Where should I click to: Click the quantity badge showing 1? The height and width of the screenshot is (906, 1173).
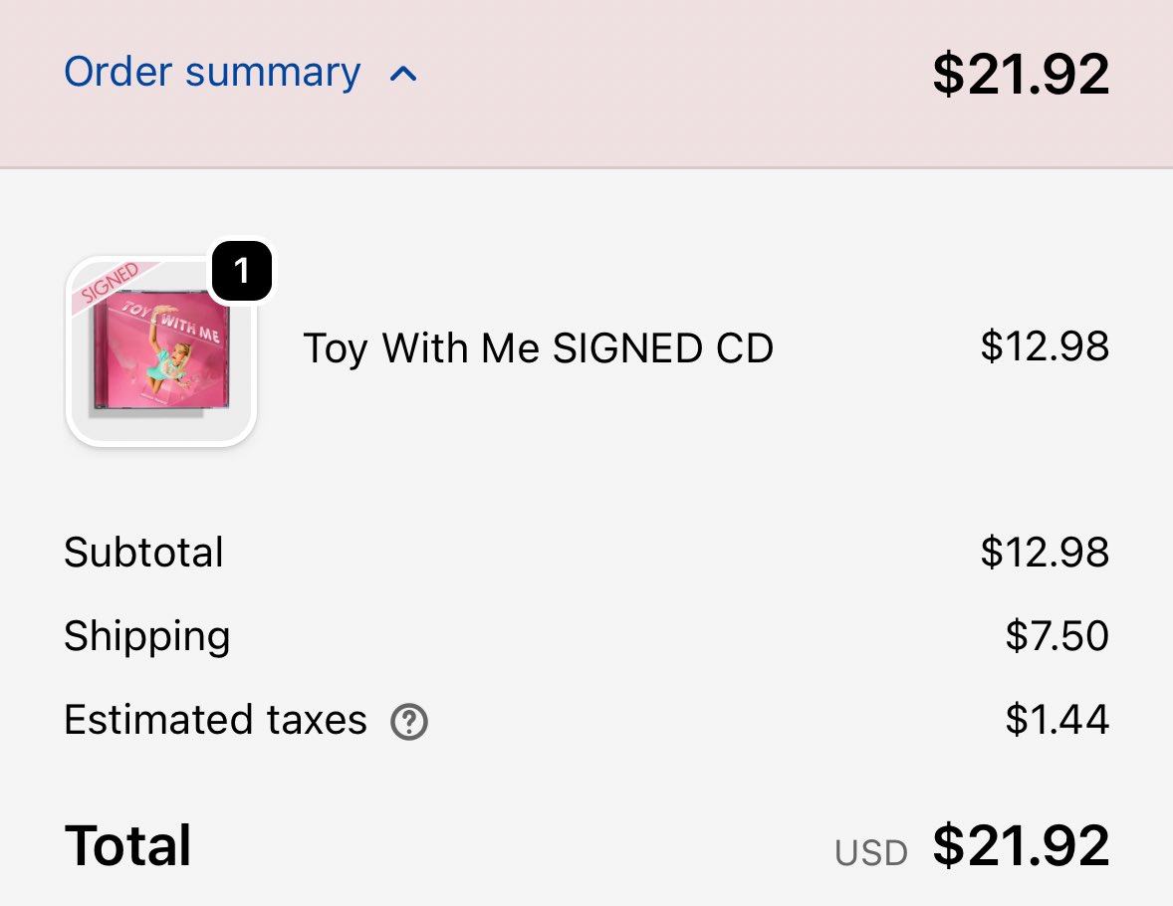point(241,269)
